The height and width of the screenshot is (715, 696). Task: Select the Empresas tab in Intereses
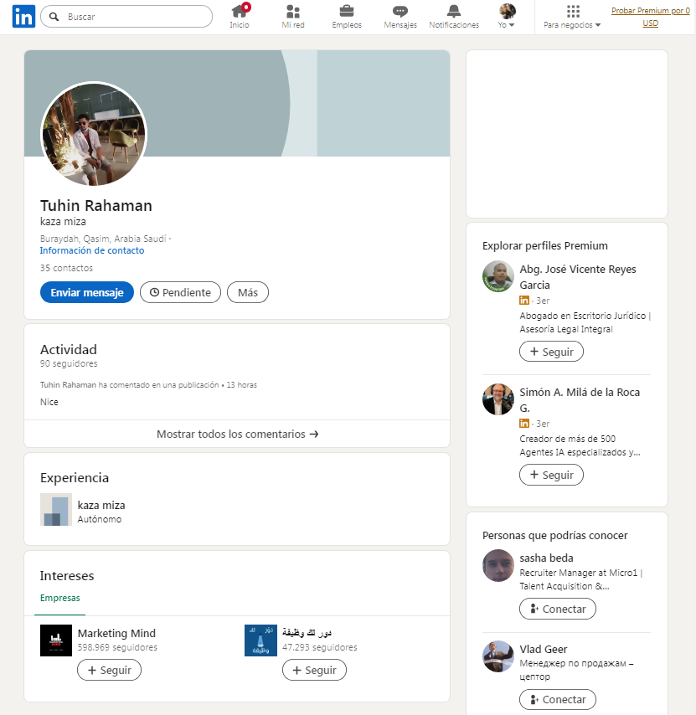59,598
